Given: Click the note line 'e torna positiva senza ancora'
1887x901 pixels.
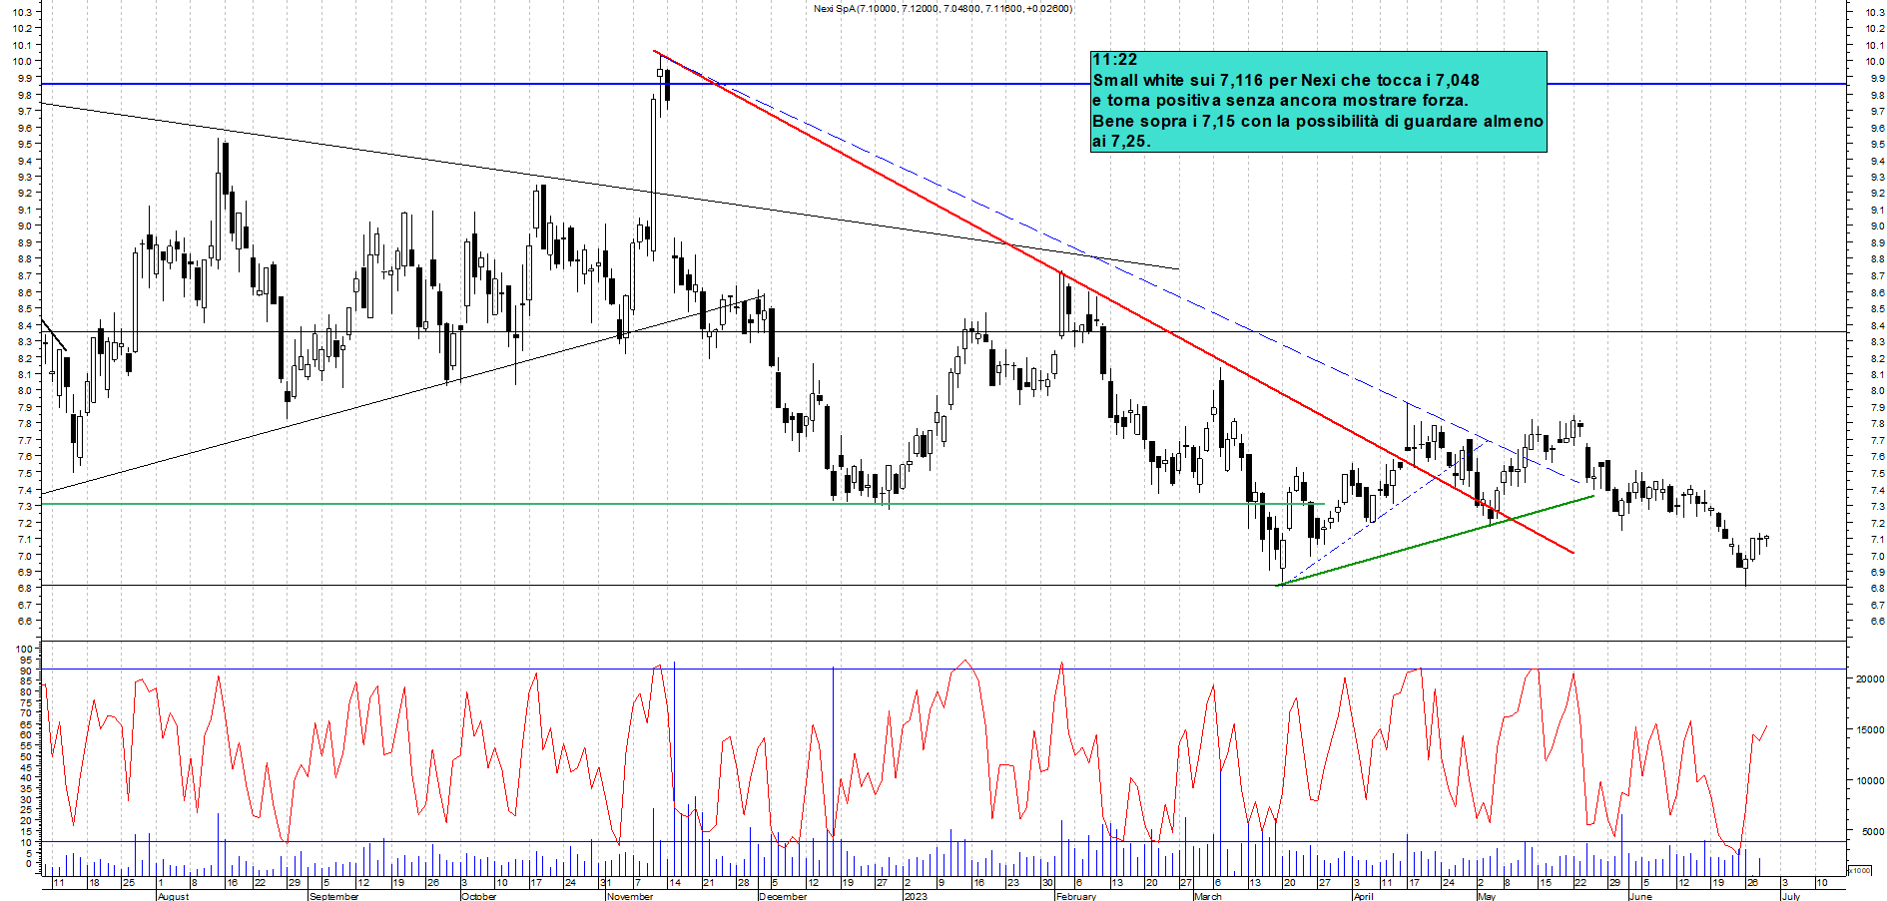Looking at the screenshot, I should (x=1280, y=100).
